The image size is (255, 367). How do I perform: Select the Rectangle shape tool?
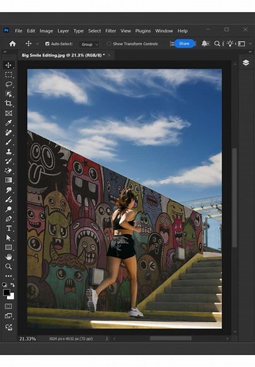(8, 247)
